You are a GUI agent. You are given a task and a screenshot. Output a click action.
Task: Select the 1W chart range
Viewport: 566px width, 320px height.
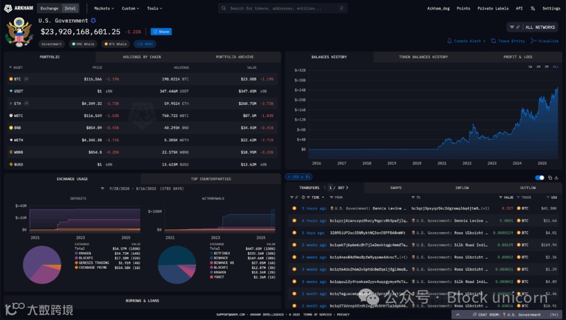pyautogui.click(x=530, y=67)
